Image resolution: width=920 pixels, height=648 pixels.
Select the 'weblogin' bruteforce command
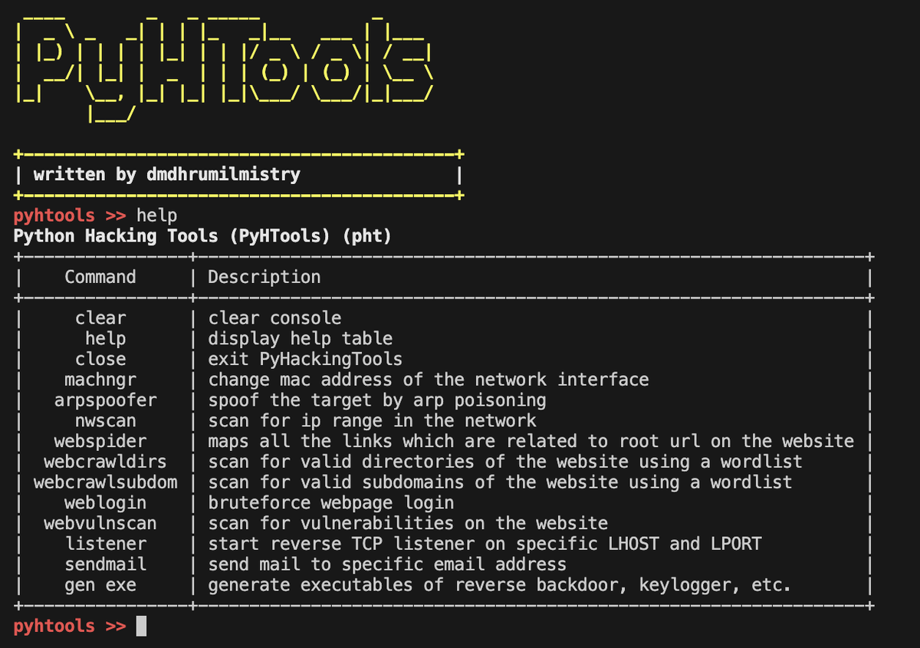(105, 502)
